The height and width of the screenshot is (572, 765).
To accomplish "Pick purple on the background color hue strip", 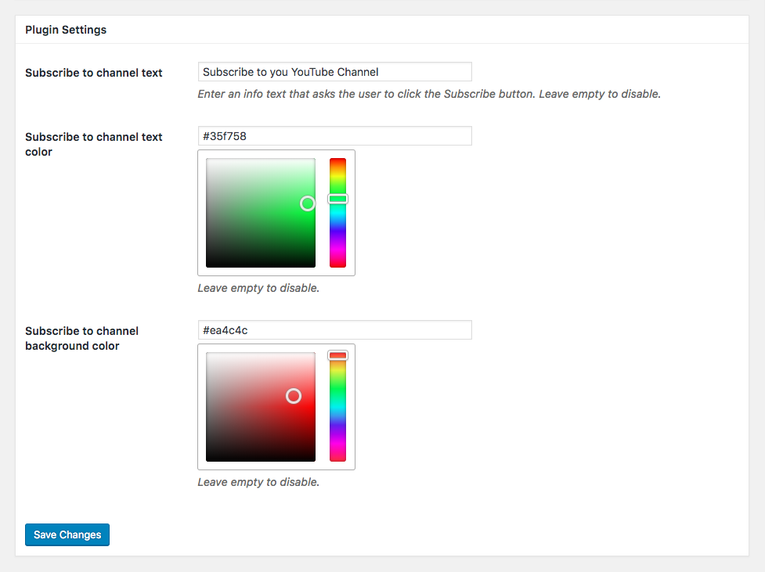I will tap(337, 434).
